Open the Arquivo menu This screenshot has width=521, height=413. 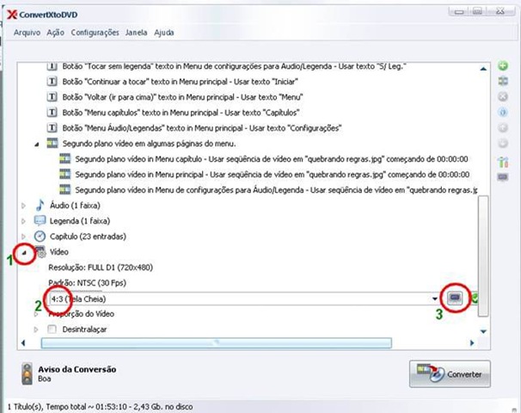coord(27,33)
